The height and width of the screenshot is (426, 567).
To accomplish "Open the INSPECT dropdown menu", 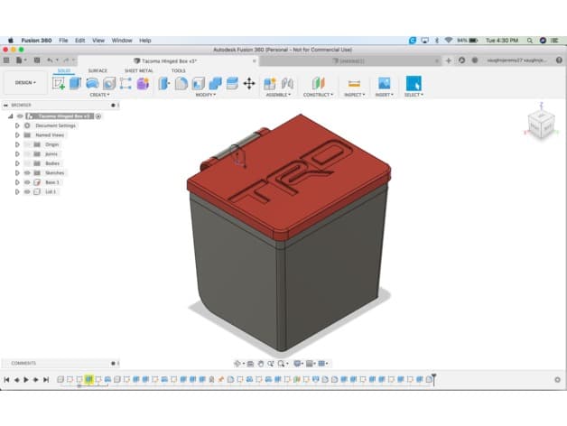I will pos(354,95).
